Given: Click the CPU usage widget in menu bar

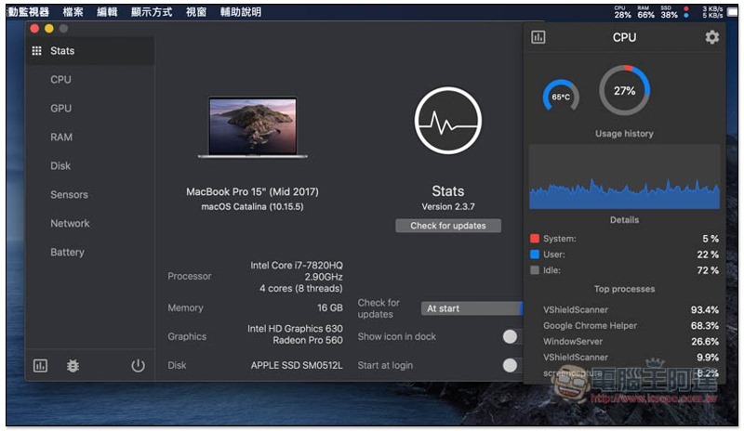Looking at the screenshot, I should point(622,12).
